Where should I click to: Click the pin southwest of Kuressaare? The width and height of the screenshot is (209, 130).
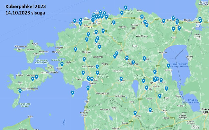(x=20, y=91)
